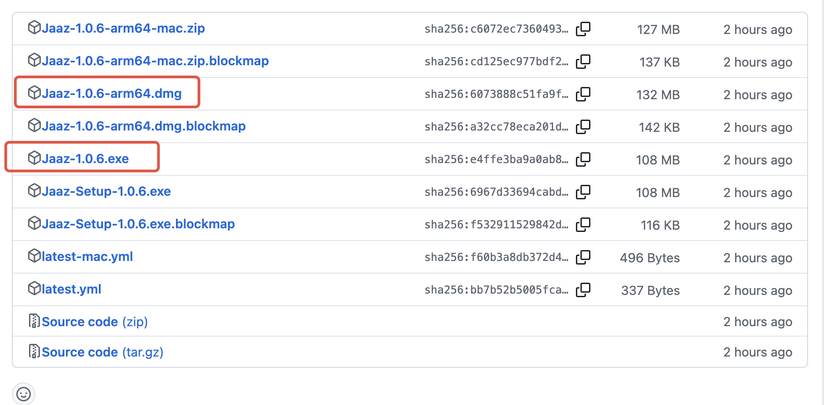This screenshot has height=405, width=838.
Task: Select hash text sha256:f532911529842d…
Action: (x=497, y=225)
